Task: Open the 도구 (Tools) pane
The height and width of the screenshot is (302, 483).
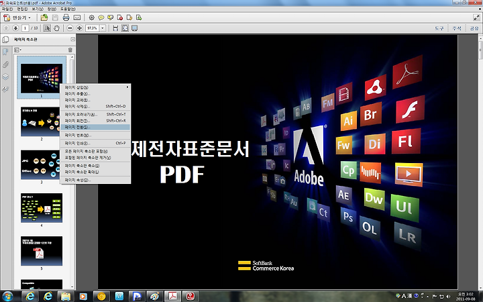Action: point(439,28)
